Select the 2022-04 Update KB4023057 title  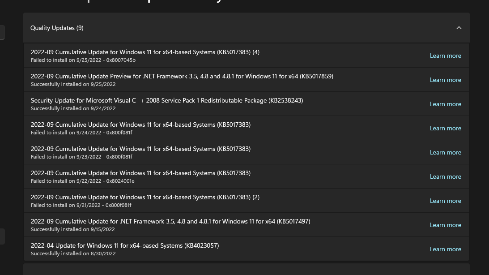[x=125, y=245]
